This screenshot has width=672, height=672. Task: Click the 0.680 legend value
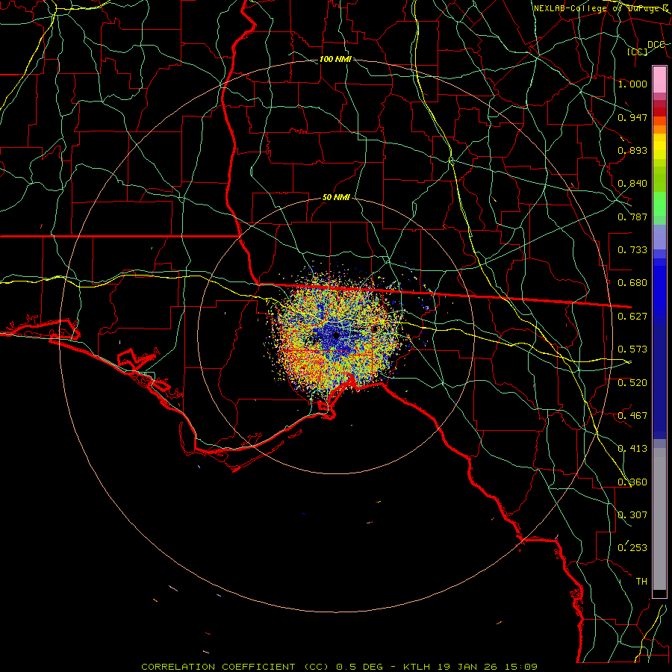point(632,283)
